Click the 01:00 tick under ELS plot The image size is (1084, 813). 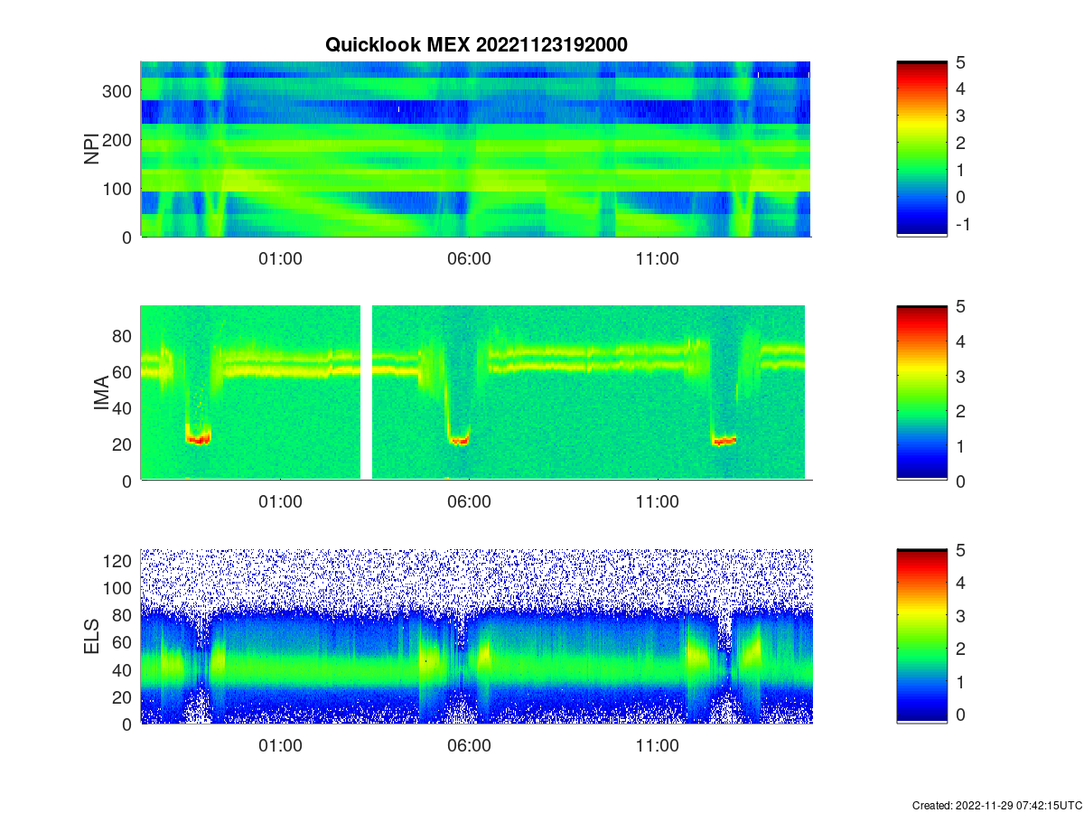[280, 746]
